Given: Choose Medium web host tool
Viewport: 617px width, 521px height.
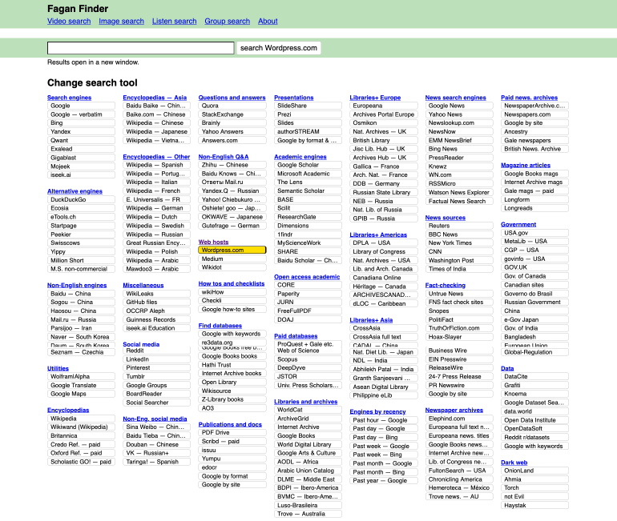Looking at the screenshot, I should pos(232,259).
